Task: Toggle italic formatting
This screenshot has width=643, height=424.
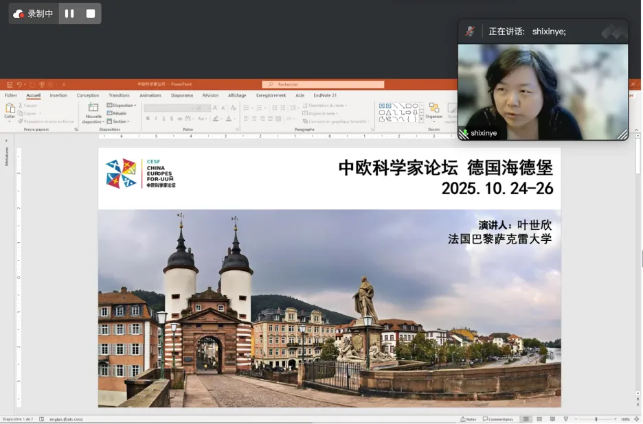Action: point(156,119)
